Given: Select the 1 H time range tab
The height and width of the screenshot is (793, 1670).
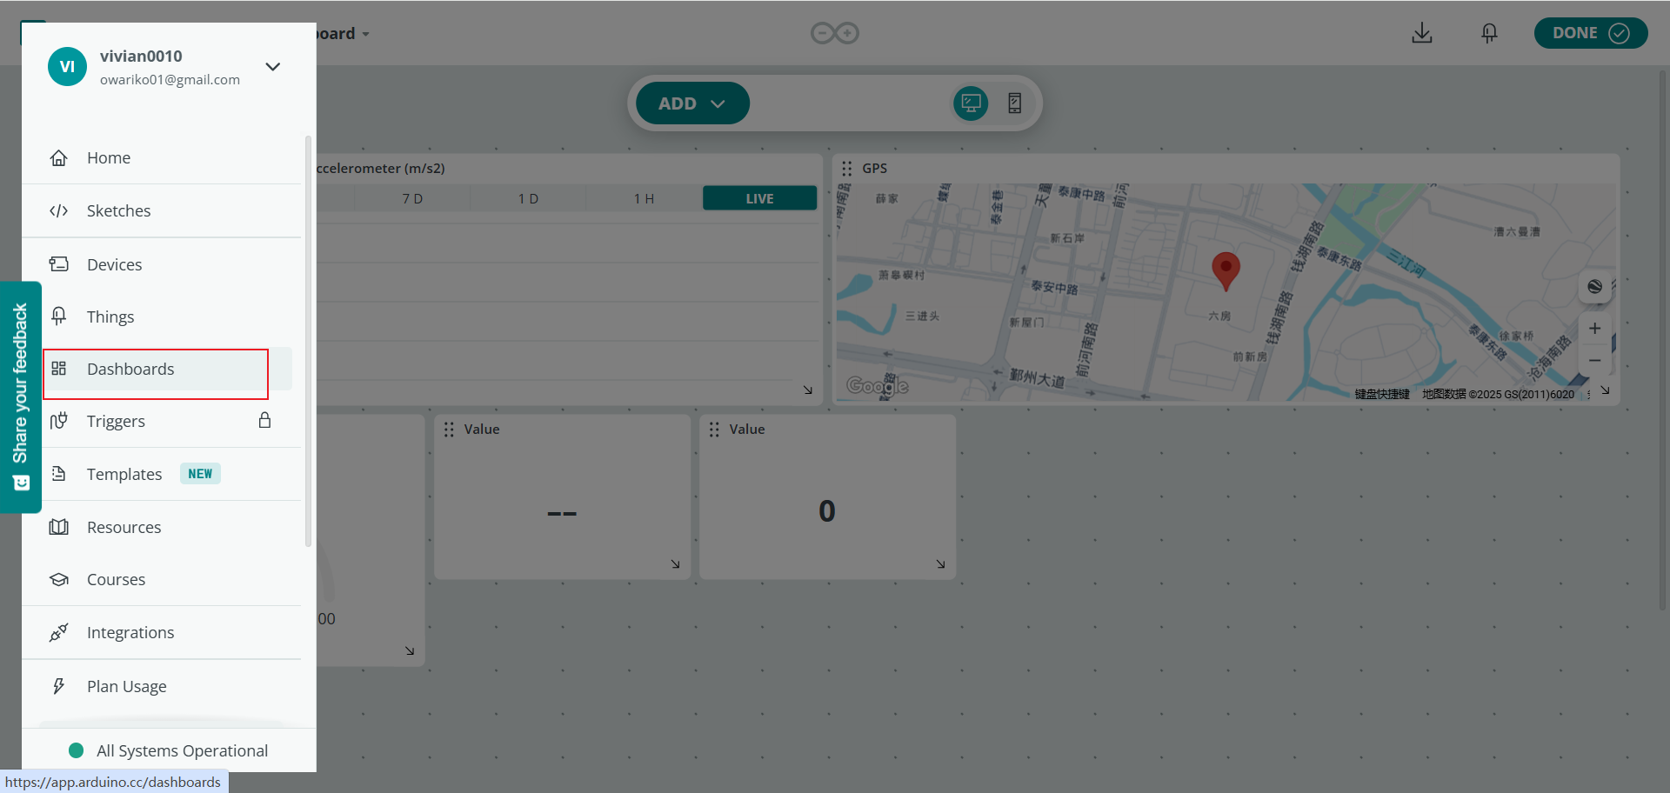Looking at the screenshot, I should [644, 198].
